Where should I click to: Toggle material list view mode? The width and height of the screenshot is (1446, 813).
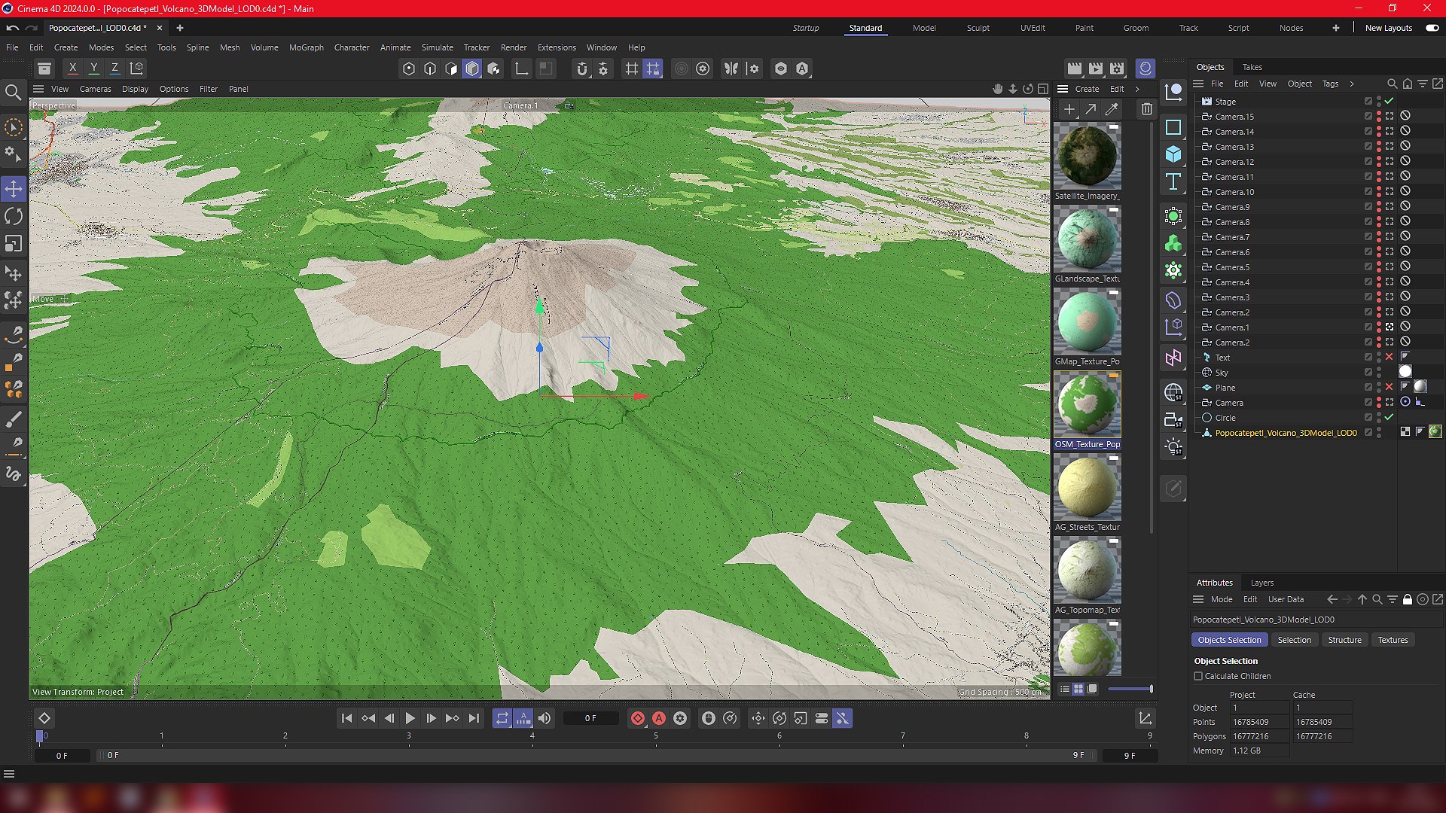[x=1064, y=689]
